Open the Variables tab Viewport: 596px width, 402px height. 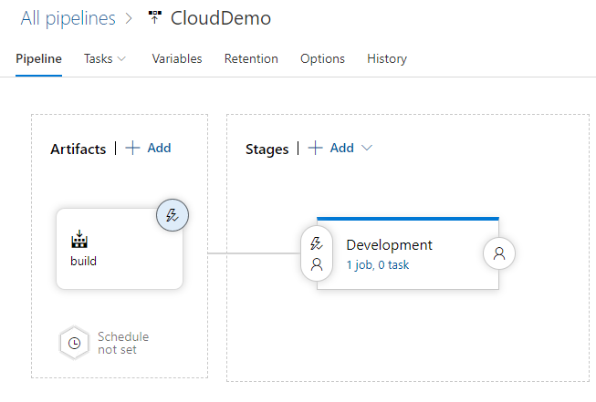(x=177, y=58)
